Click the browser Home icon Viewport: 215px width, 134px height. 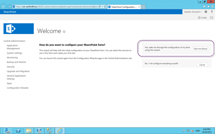tap(204, 6)
